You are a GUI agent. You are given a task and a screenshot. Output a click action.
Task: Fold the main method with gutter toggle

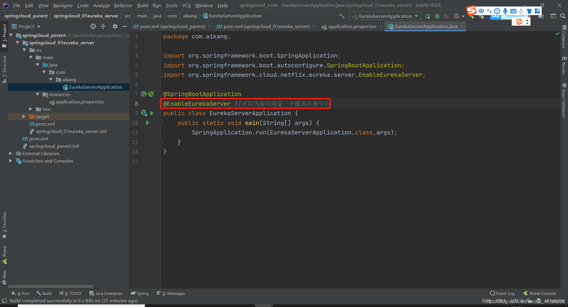point(160,123)
